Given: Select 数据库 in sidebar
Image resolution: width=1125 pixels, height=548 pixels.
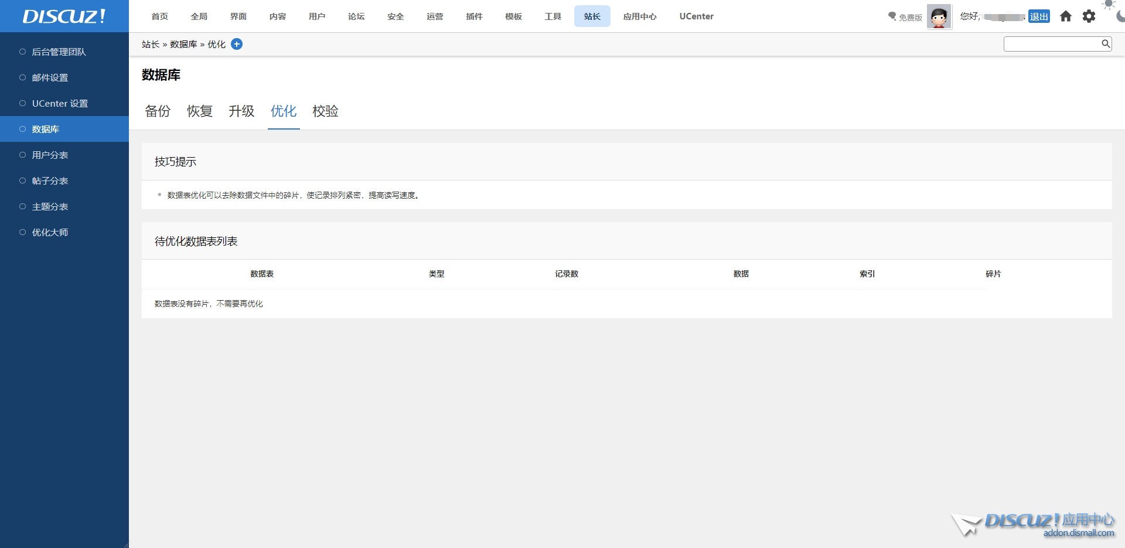Looking at the screenshot, I should click(64, 129).
